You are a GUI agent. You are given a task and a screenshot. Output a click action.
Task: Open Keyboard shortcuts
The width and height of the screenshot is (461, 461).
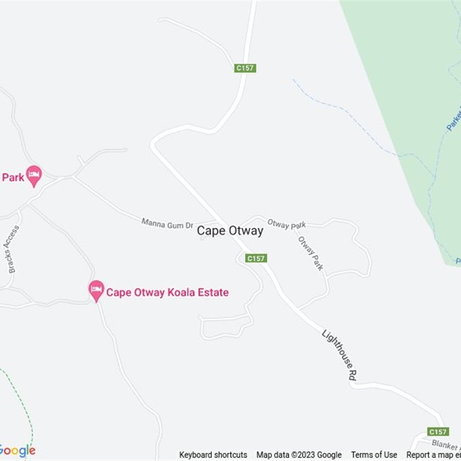pos(213,455)
